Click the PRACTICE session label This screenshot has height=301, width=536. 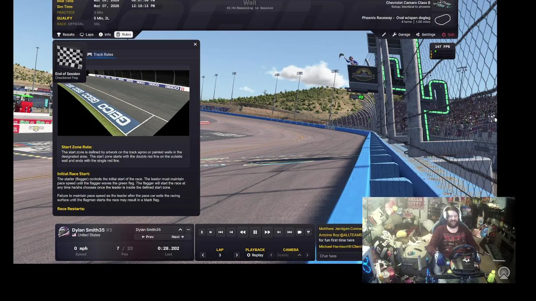coord(66,13)
